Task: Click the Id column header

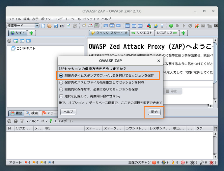Action: coord(10,128)
